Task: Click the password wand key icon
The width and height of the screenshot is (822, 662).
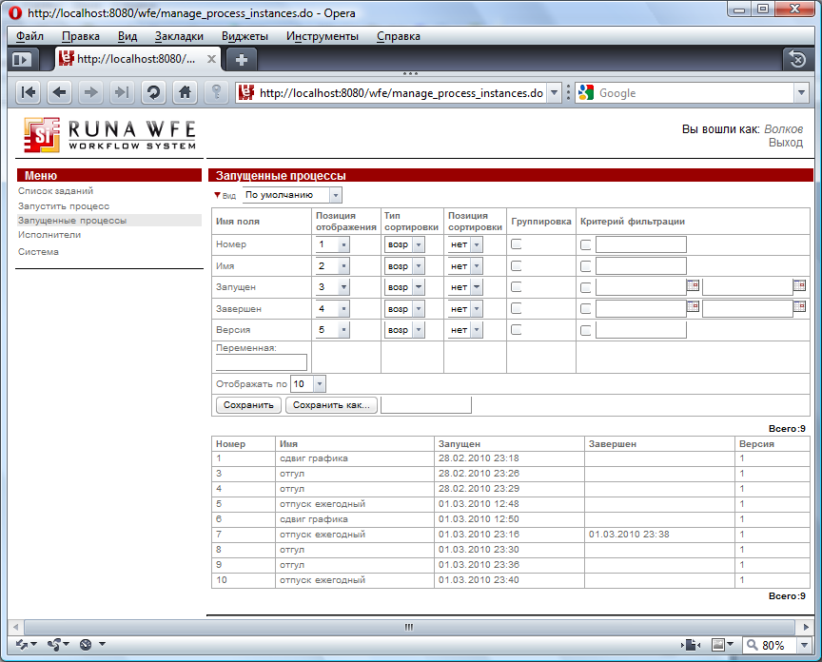Action: [x=217, y=93]
